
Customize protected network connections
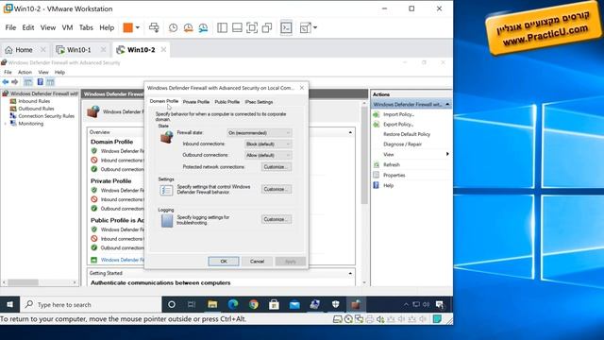pyautogui.click(x=277, y=167)
